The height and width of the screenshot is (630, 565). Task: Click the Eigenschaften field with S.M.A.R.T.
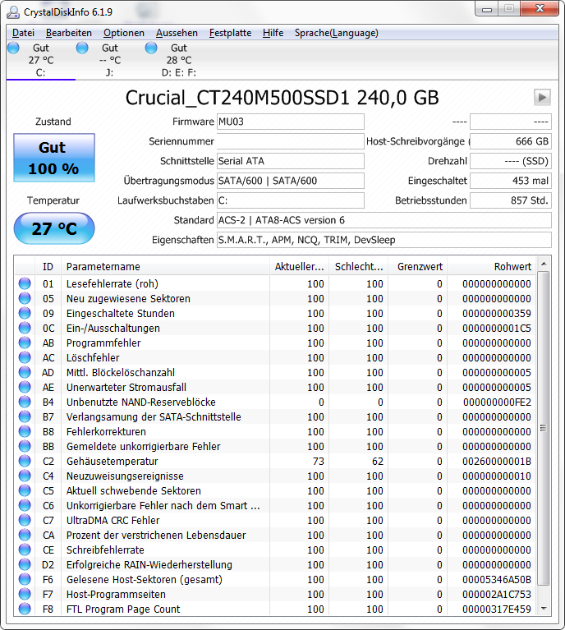click(384, 240)
